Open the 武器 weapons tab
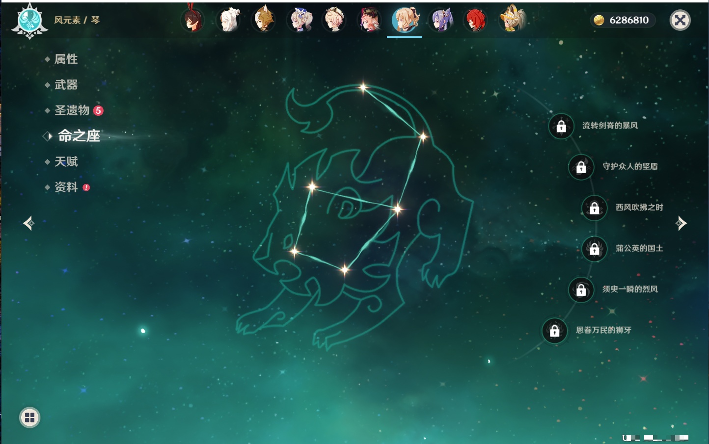The width and height of the screenshot is (709, 444). [66, 85]
